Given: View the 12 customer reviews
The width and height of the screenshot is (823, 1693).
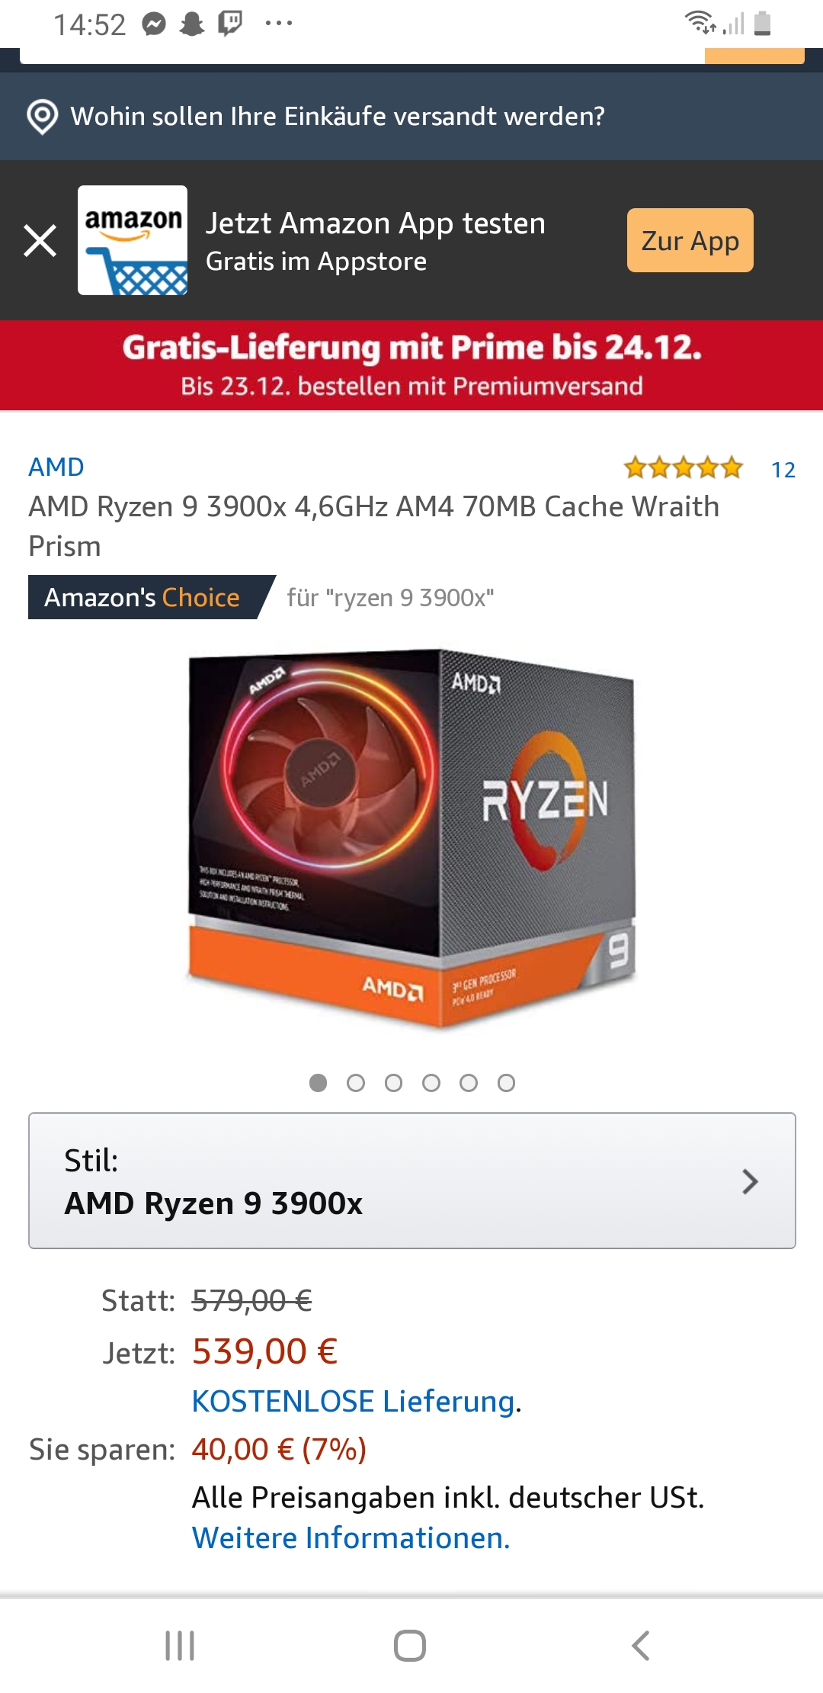Looking at the screenshot, I should point(783,470).
